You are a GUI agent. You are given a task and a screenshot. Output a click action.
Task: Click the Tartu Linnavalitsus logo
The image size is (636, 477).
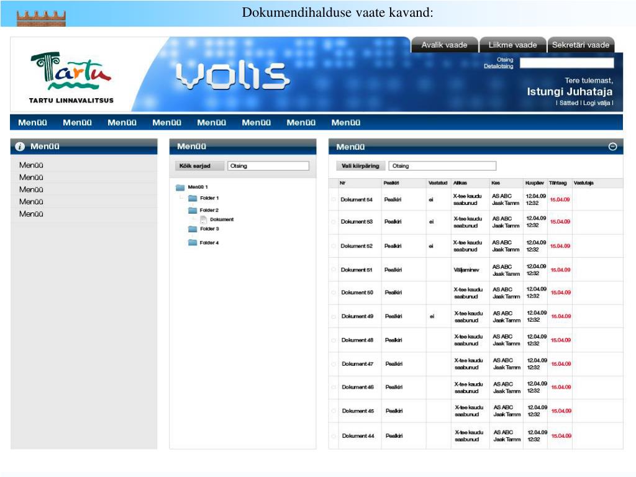point(71,77)
